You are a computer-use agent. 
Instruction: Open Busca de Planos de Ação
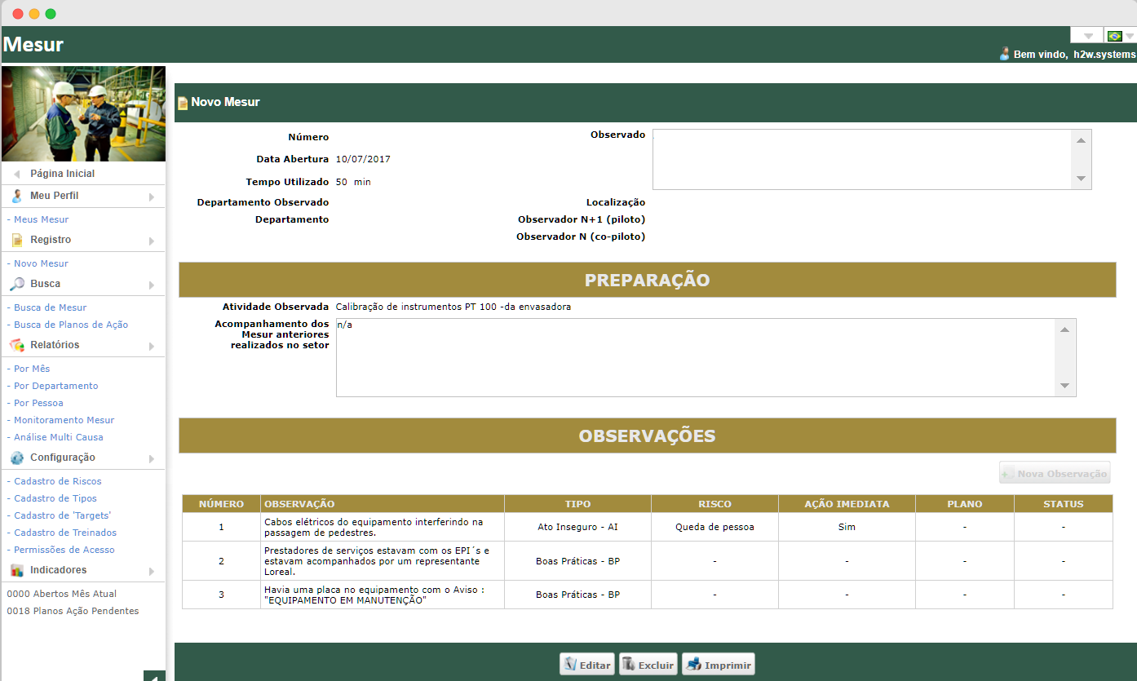(x=71, y=325)
